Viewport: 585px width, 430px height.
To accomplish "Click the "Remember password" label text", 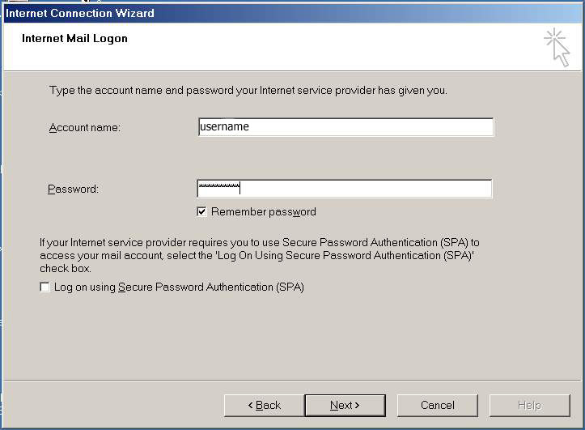I will tap(263, 212).
